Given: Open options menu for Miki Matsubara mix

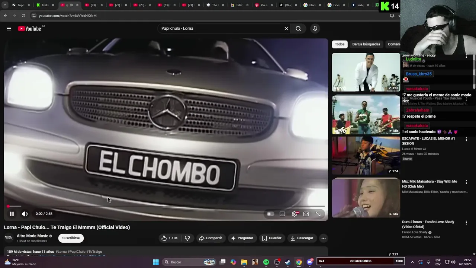Looking at the screenshot, I should point(466,182).
